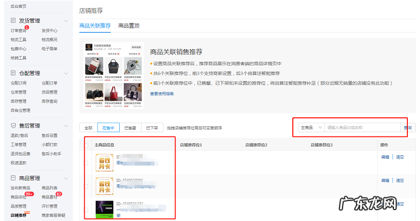Screen dimensions: 420x221
Task: Click the recommendation preview example image
Action: pyautogui.click(x=114, y=75)
